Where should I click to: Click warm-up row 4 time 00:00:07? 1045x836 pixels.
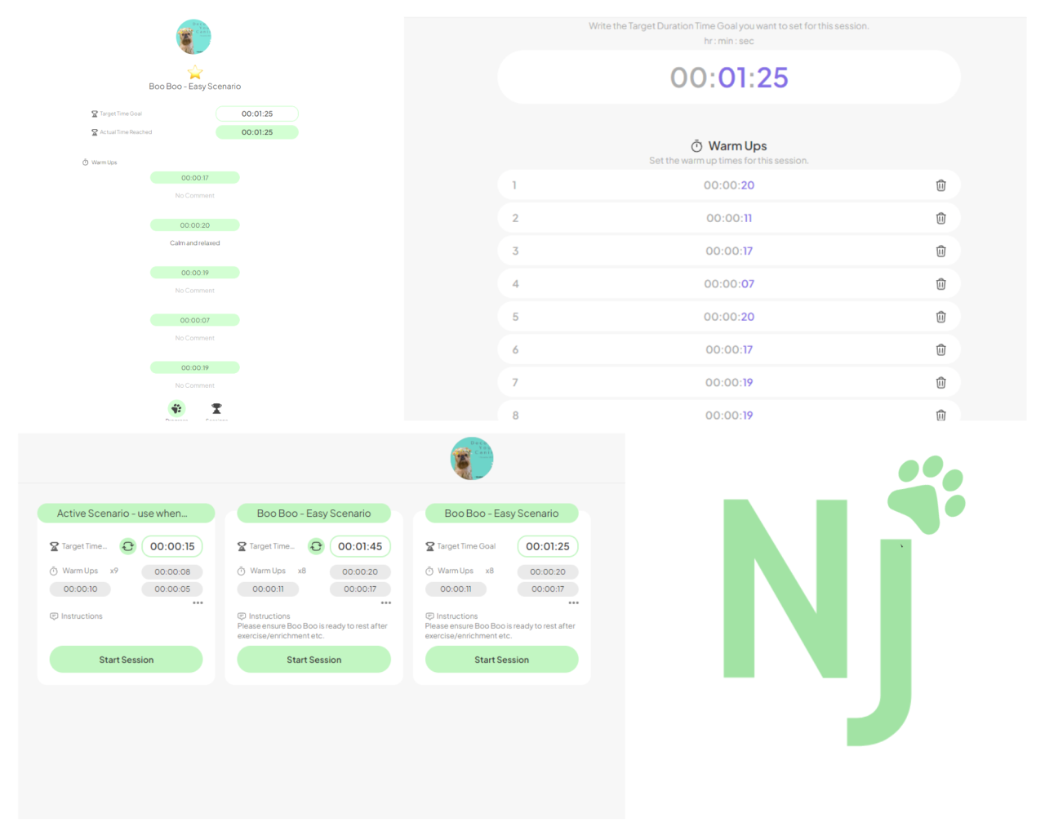coord(729,284)
